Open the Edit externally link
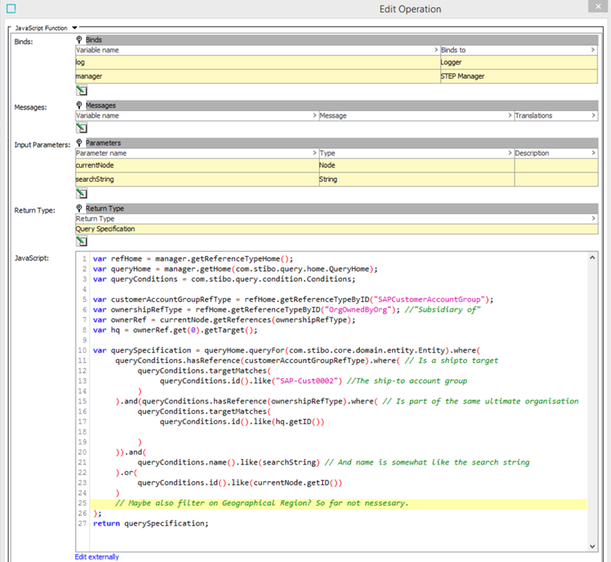The image size is (611, 562). [x=97, y=556]
